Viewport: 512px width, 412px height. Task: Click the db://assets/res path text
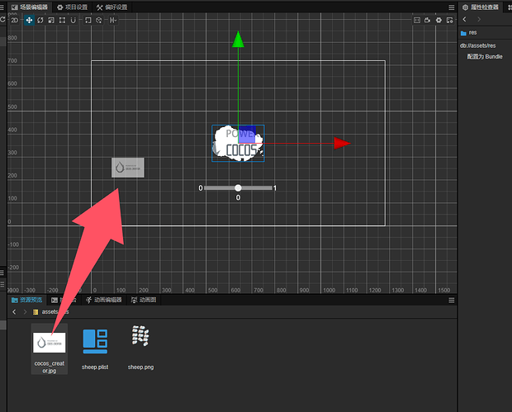tap(477, 45)
